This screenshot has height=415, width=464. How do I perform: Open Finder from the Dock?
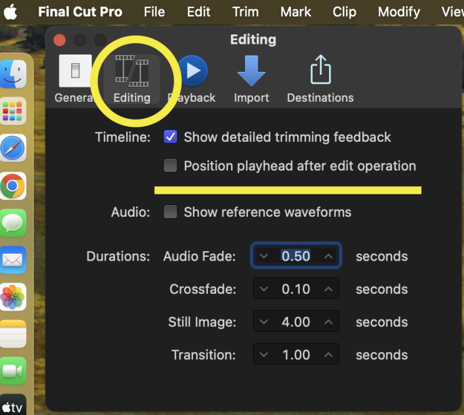point(12,74)
